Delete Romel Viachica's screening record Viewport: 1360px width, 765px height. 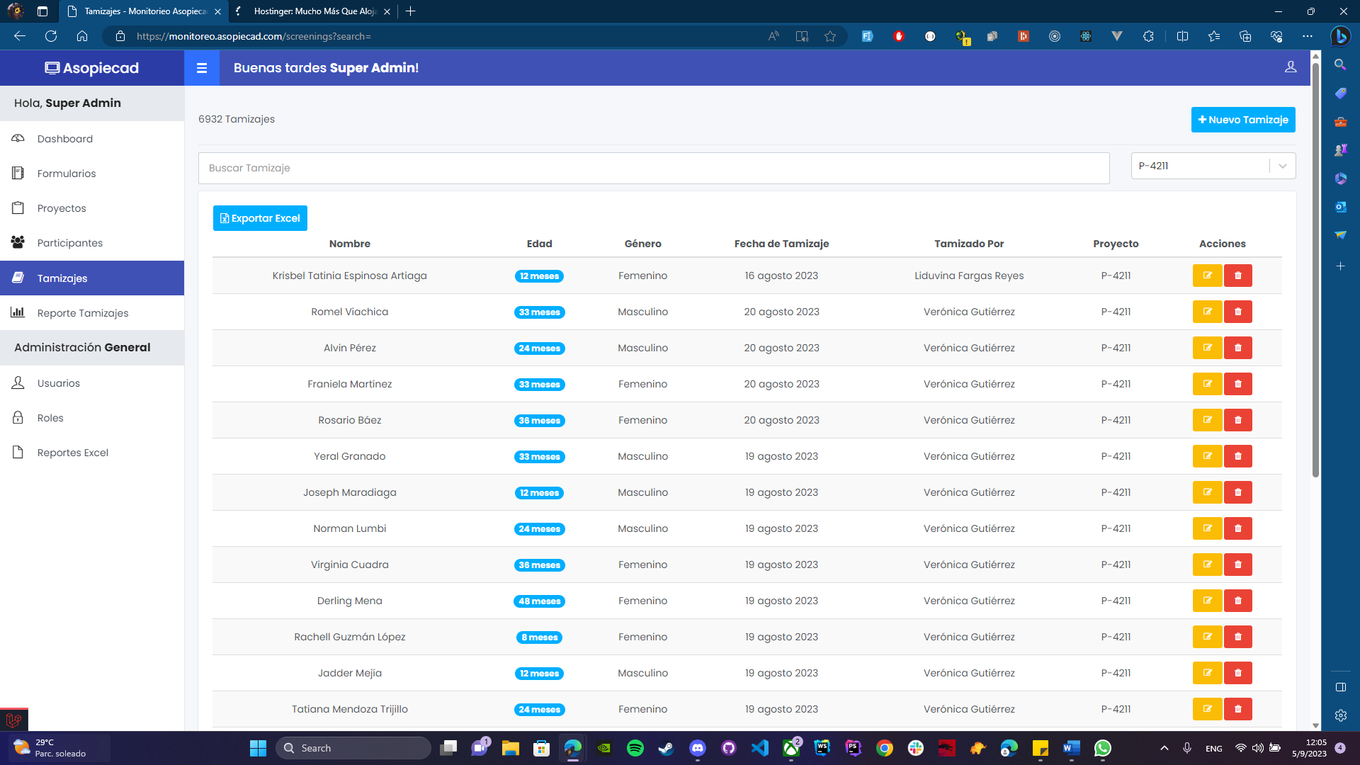pos(1237,312)
